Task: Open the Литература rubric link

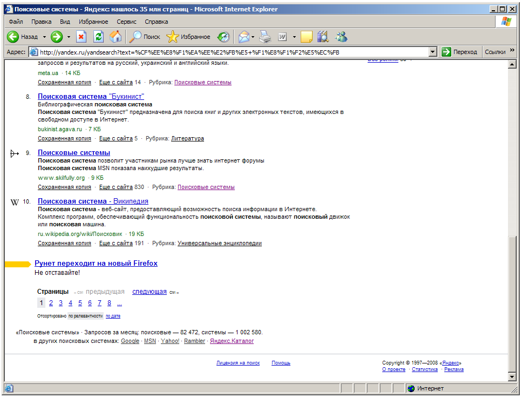Action: pyautogui.click(x=187, y=139)
